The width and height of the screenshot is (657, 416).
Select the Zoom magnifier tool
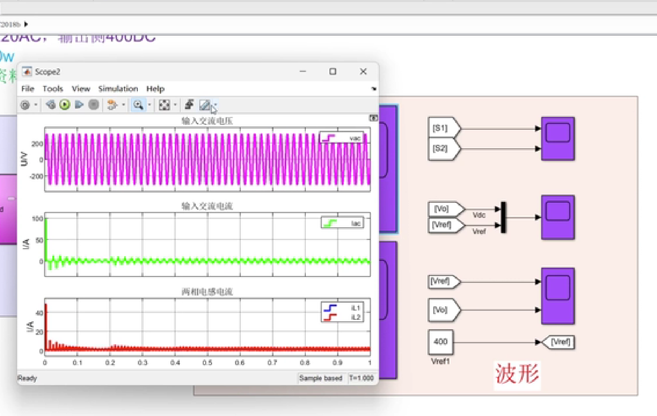point(138,105)
